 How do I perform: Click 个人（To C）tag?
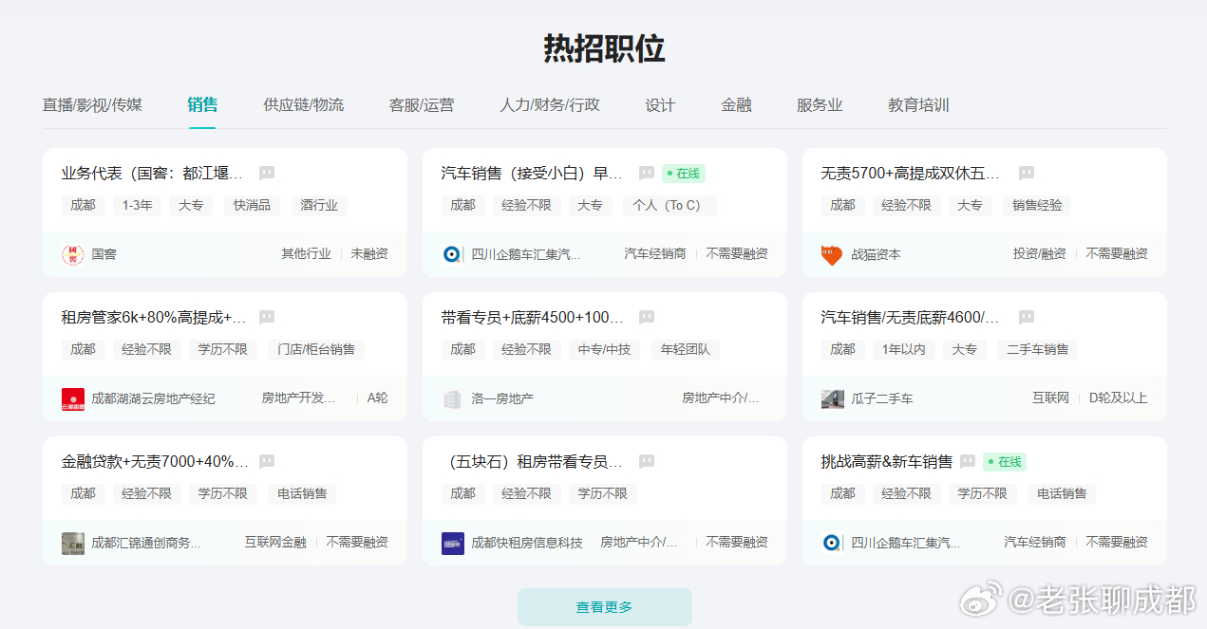pyautogui.click(x=670, y=205)
